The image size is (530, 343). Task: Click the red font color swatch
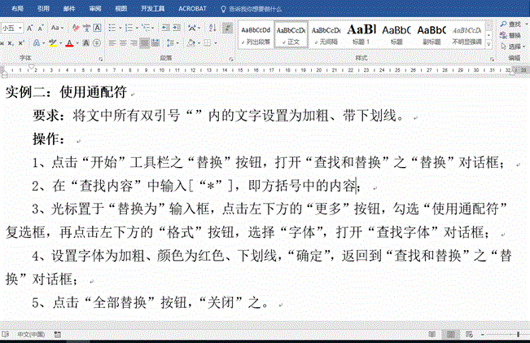(70, 42)
